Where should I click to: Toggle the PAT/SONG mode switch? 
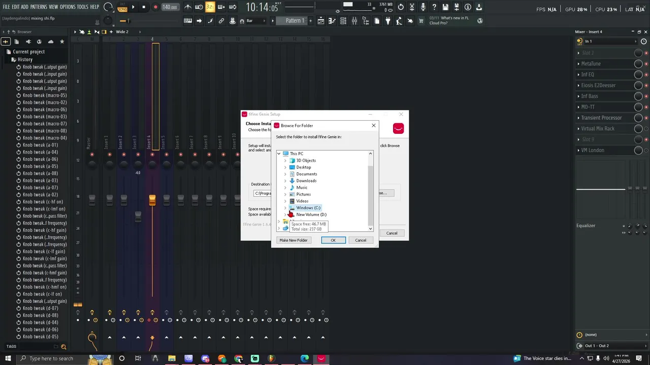click(x=122, y=7)
